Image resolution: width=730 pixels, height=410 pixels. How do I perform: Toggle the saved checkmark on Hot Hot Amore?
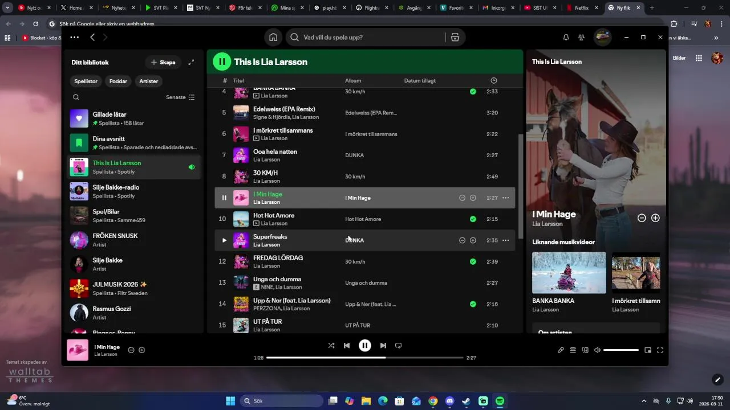click(473, 219)
